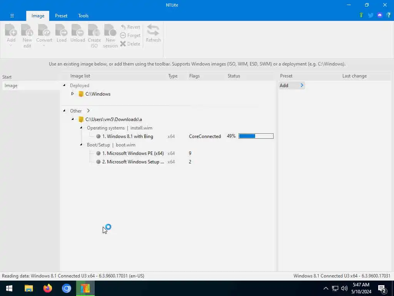Click the Preset column header
The width and height of the screenshot is (394, 296).
pyautogui.click(x=286, y=76)
